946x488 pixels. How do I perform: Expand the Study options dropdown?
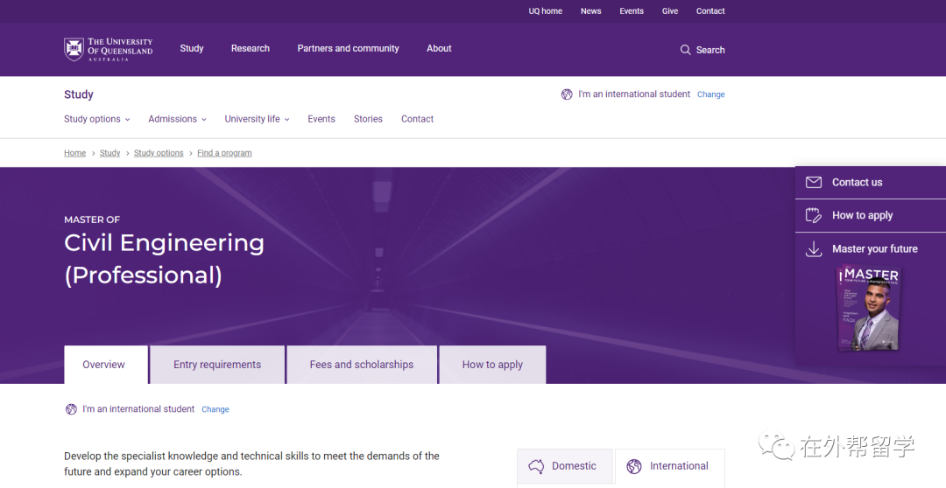pyautogui.click(x=97, y=119)
